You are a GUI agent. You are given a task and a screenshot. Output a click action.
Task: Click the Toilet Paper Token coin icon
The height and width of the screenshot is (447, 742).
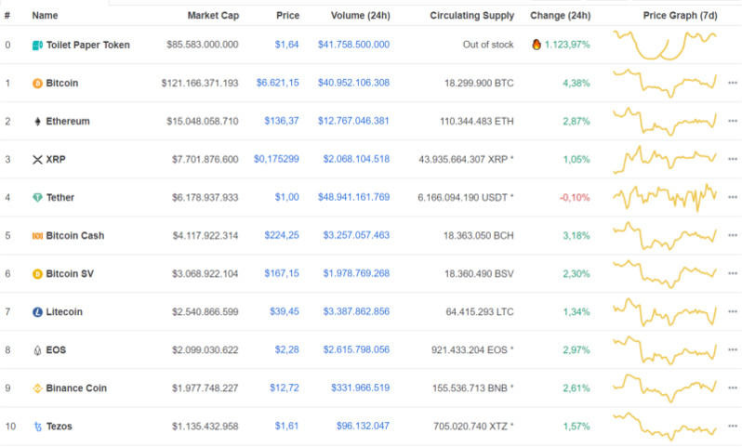[x=37, y=45]
